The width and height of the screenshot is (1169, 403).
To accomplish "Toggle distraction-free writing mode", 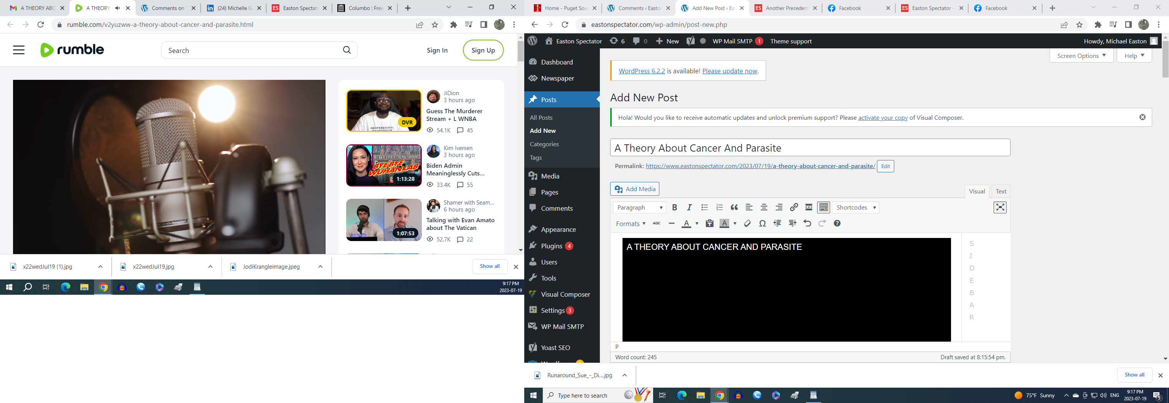I will 1000,207.
